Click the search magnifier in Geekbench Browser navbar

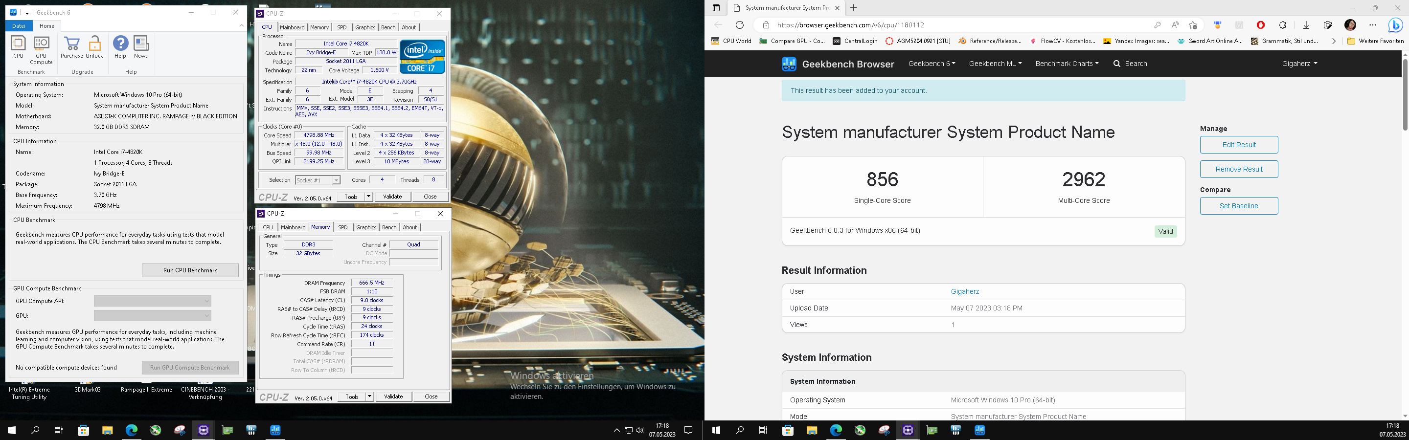(x=1117, y=64)
